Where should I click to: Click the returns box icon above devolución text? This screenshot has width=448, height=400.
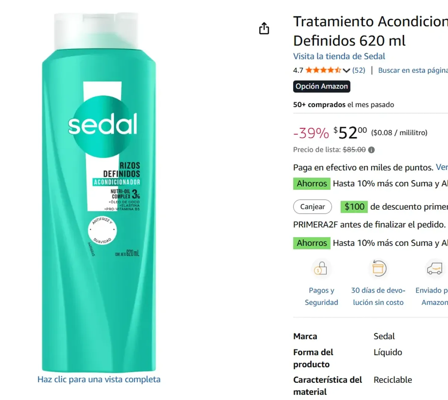click(x=378, y=268)
